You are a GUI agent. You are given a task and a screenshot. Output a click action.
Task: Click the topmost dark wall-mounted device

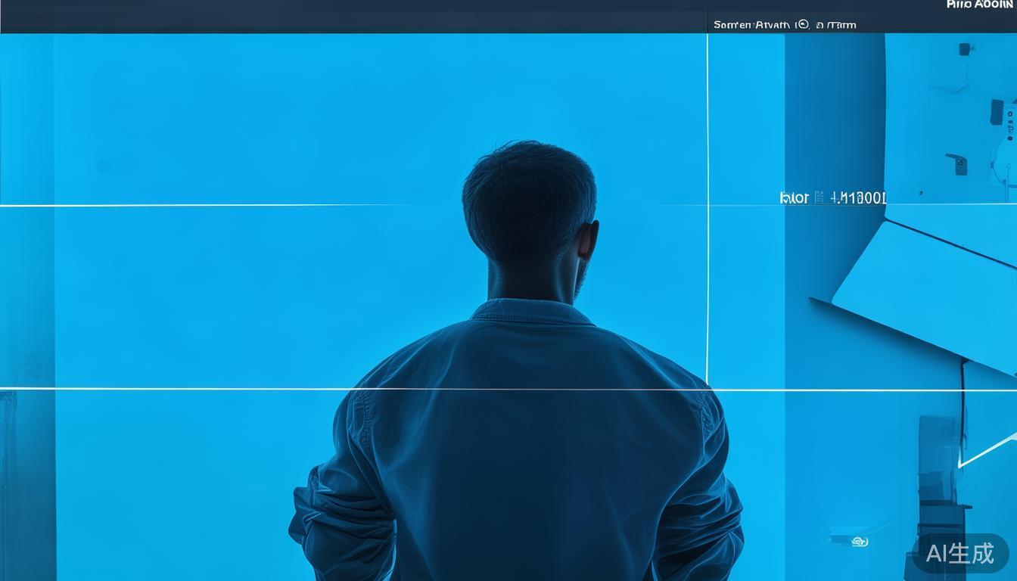point(966,49)
